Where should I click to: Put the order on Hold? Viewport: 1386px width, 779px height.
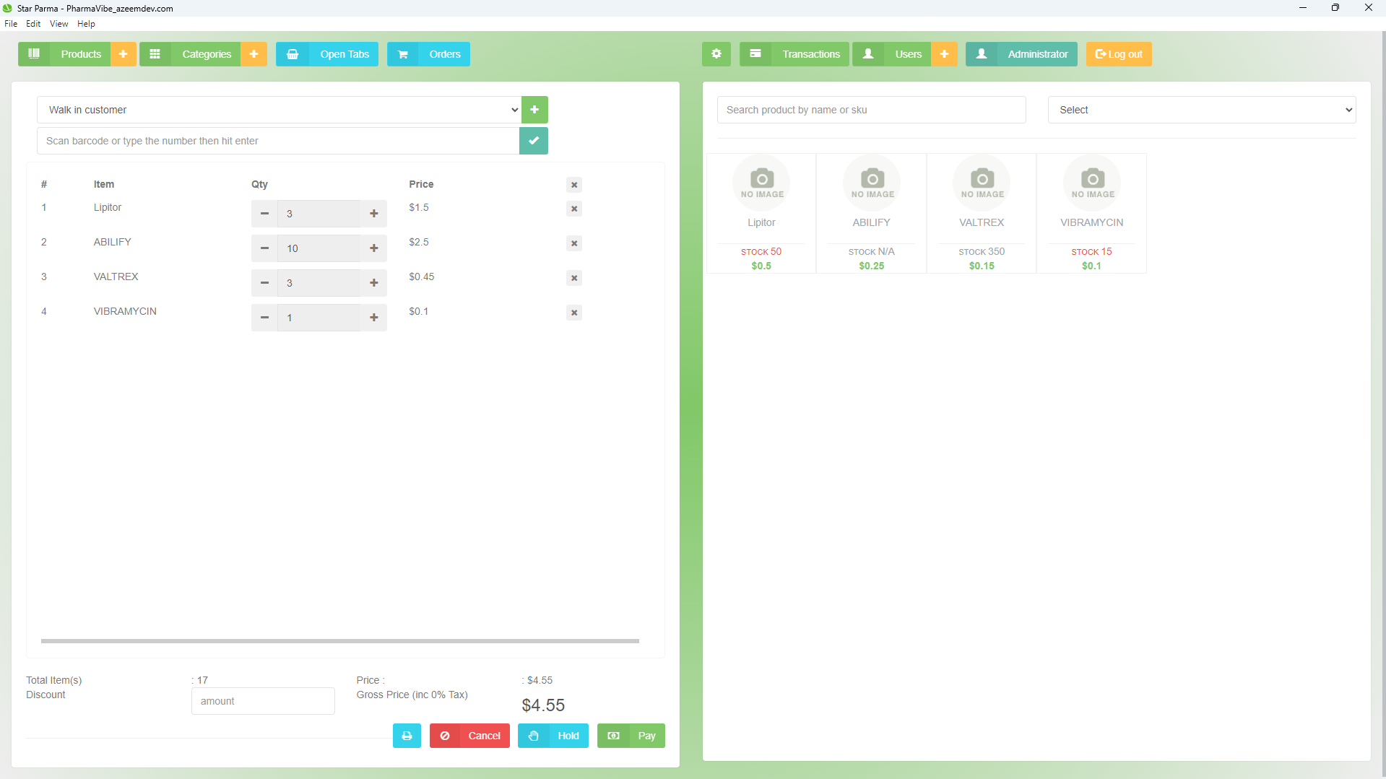click(x=553, y=736)
